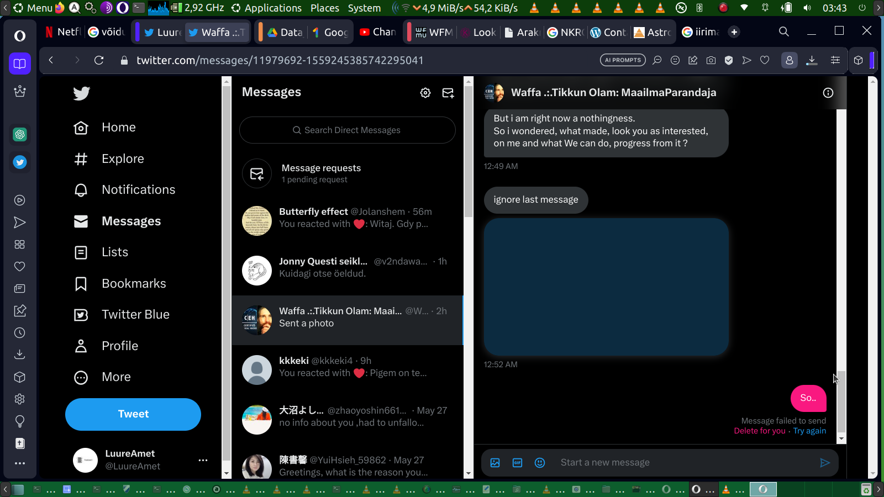Click the message list scrollbar thumb
The width and height of the screenshot is (884, 497).
point(469,151)
